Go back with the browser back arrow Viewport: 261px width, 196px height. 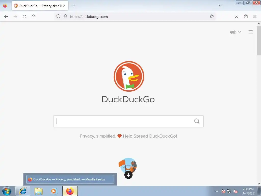[x=6, y=17]
